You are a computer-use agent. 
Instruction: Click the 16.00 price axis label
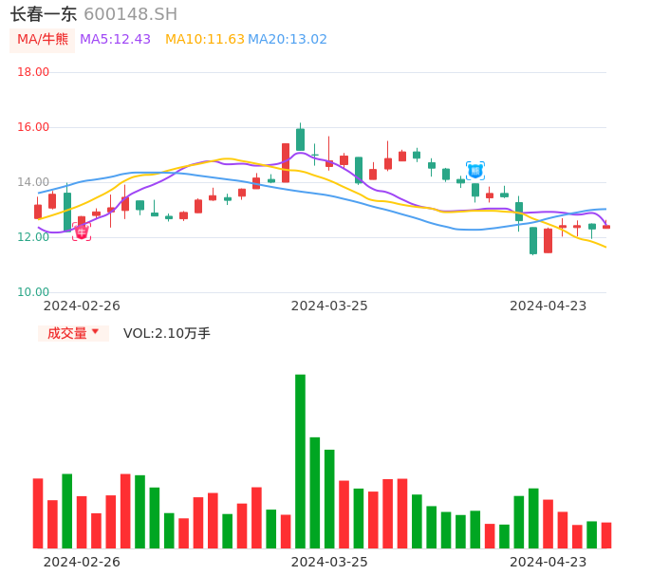(x=33, y=127)
